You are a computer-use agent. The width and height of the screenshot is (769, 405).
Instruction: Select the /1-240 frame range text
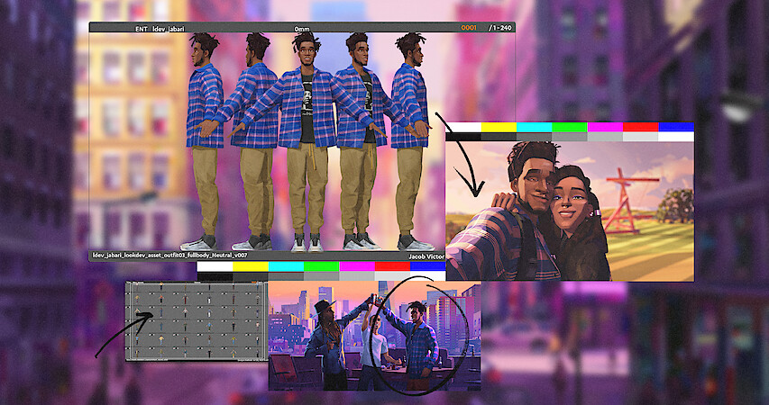point(499,28)
